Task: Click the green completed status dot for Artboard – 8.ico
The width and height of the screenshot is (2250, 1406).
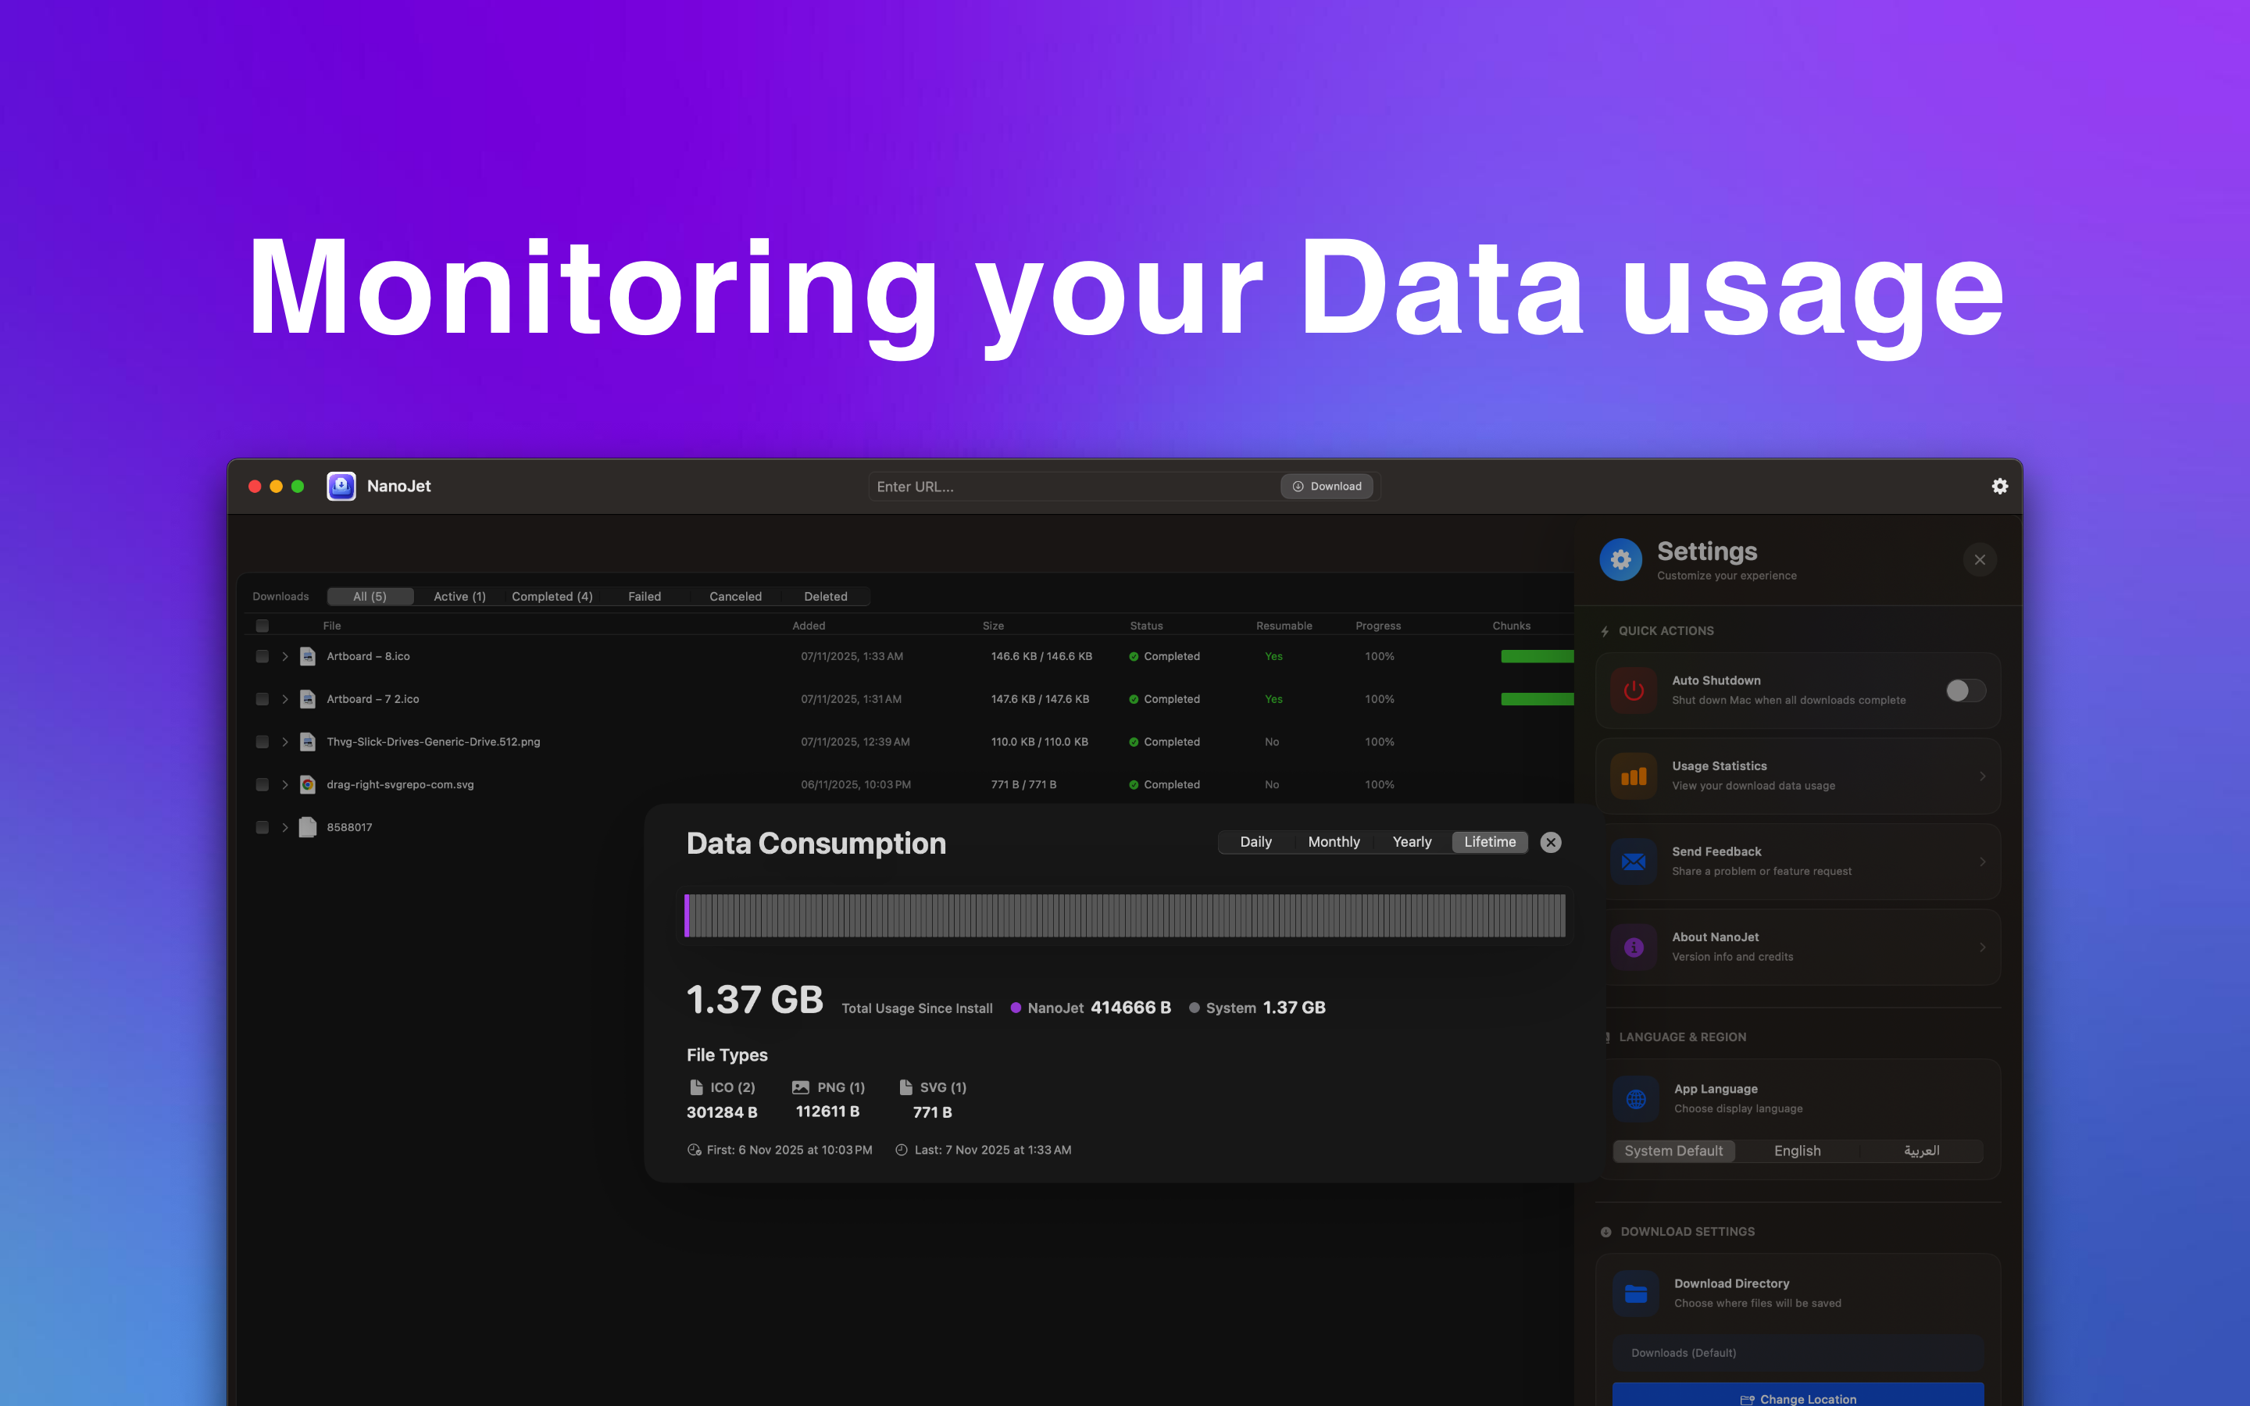Action: pyautogui.click(x=1134, y=656)
